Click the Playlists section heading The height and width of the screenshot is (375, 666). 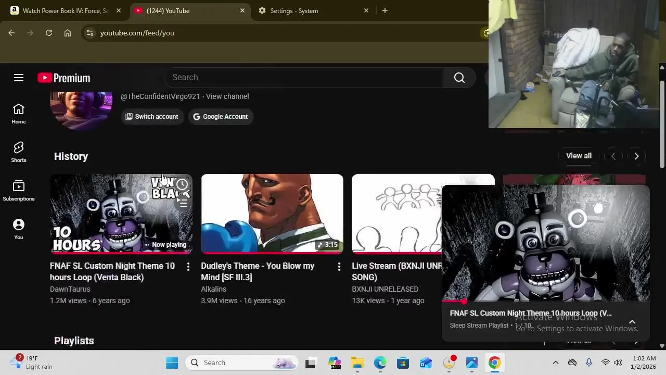point(74,341)
